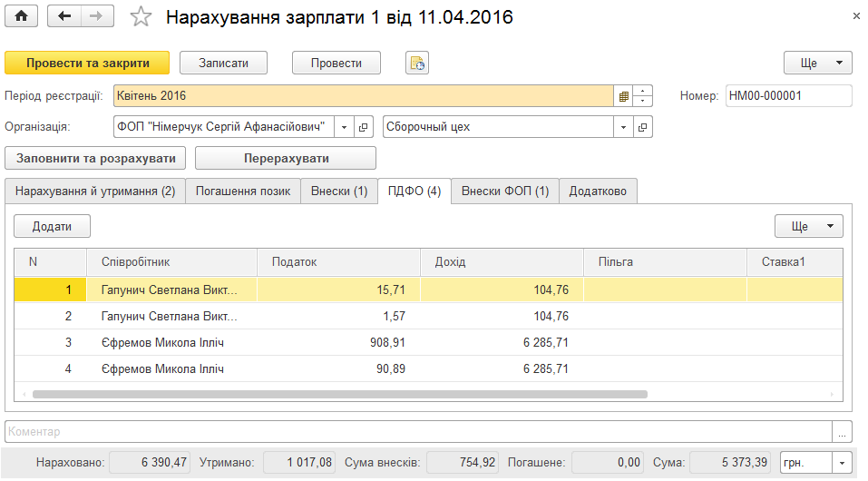This screenshot has width=868, height=481.
Task: Close the document with the X
Action: pyautogui.click(x=856, y=16)
